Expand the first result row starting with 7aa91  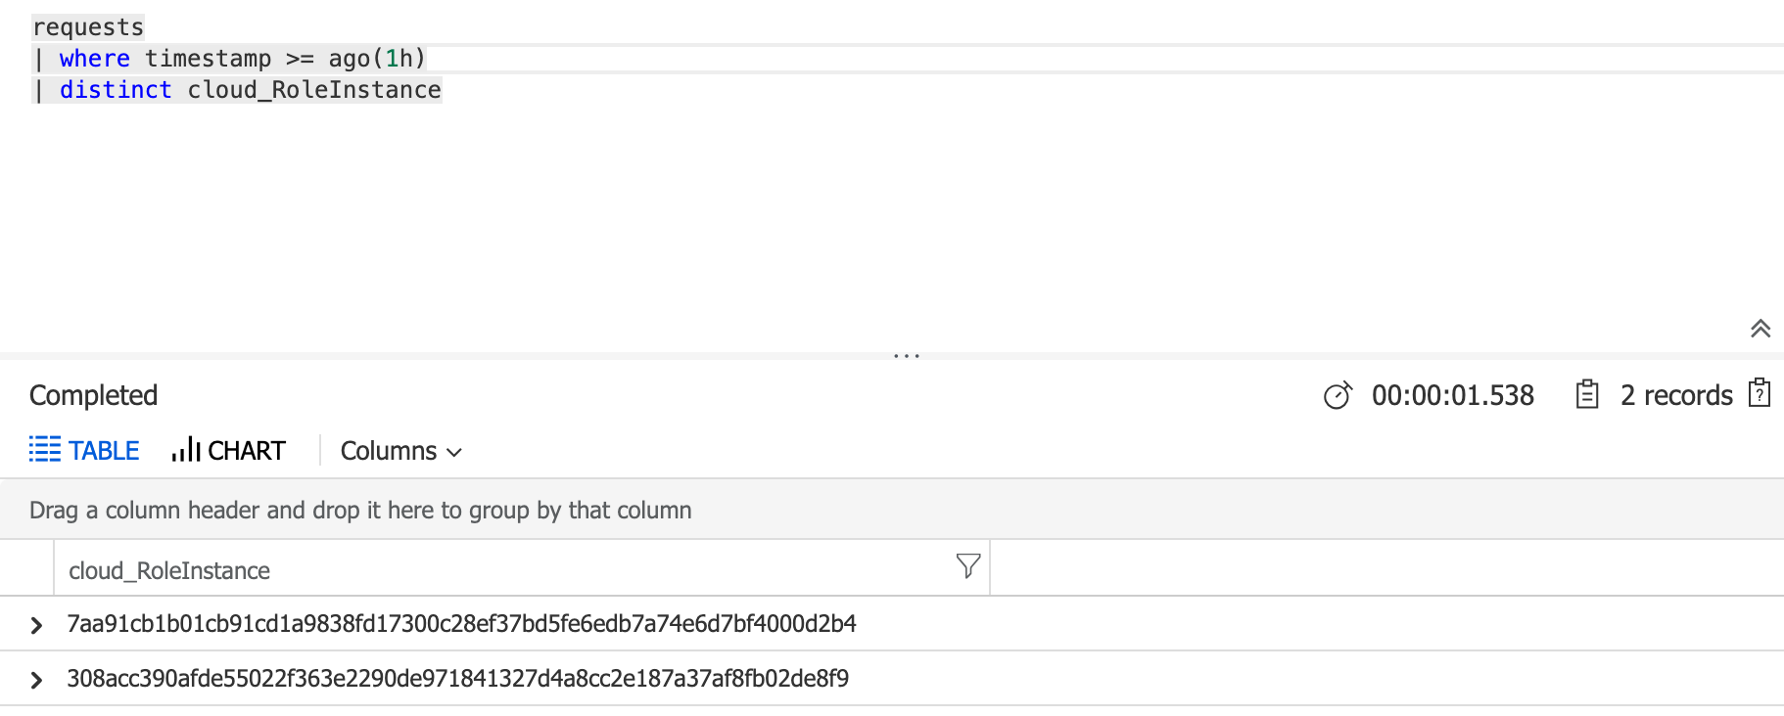click(x=37, y=624)
